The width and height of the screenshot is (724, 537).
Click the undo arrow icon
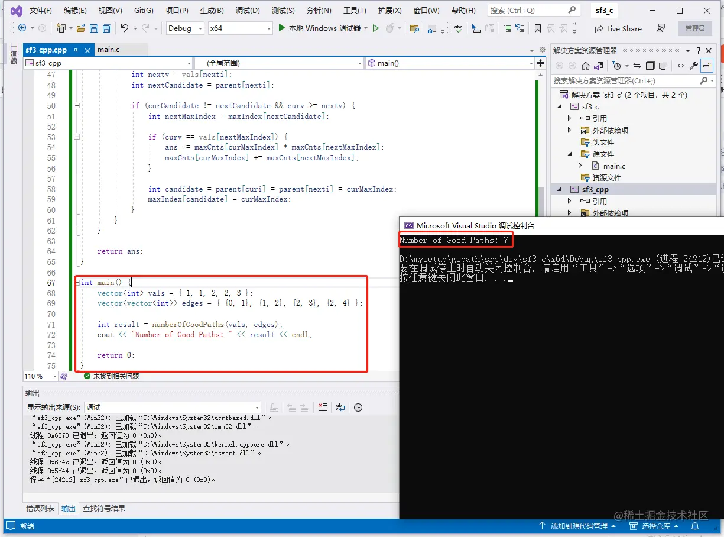[x=125, y=28]
